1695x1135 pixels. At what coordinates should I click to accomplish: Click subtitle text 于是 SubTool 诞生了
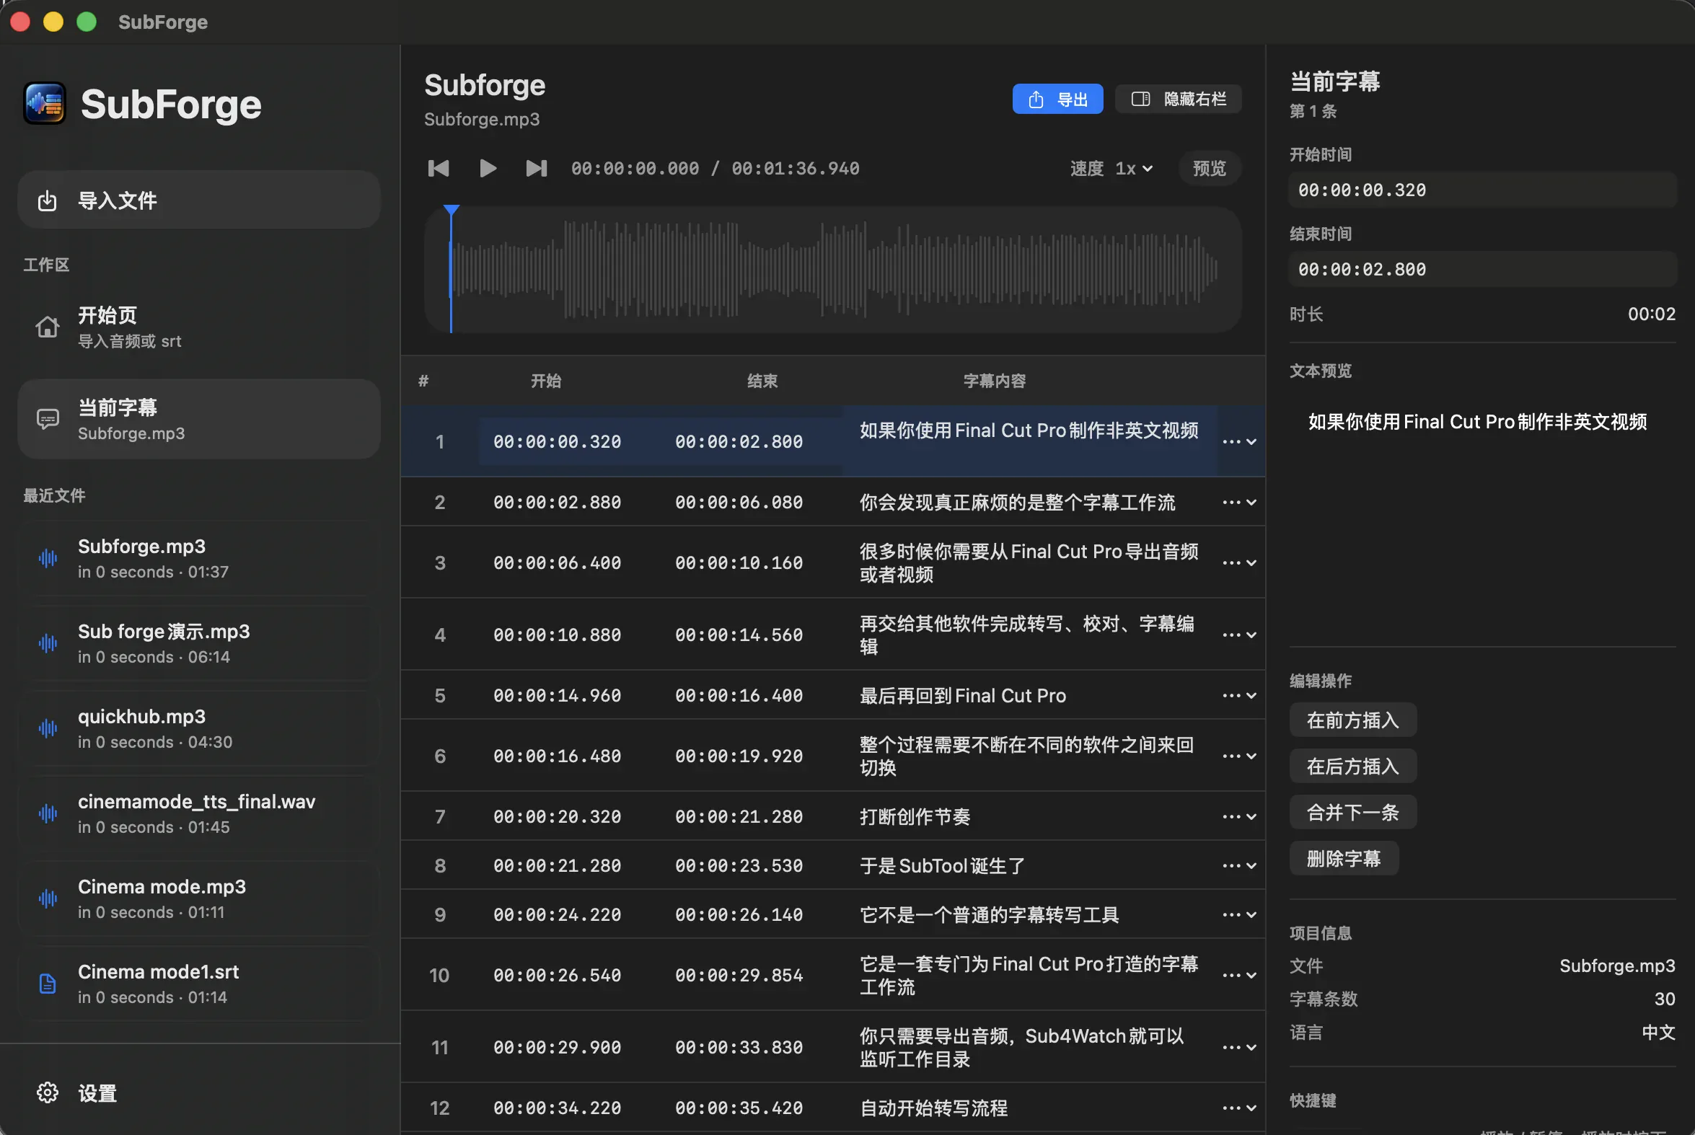point(942,866)
